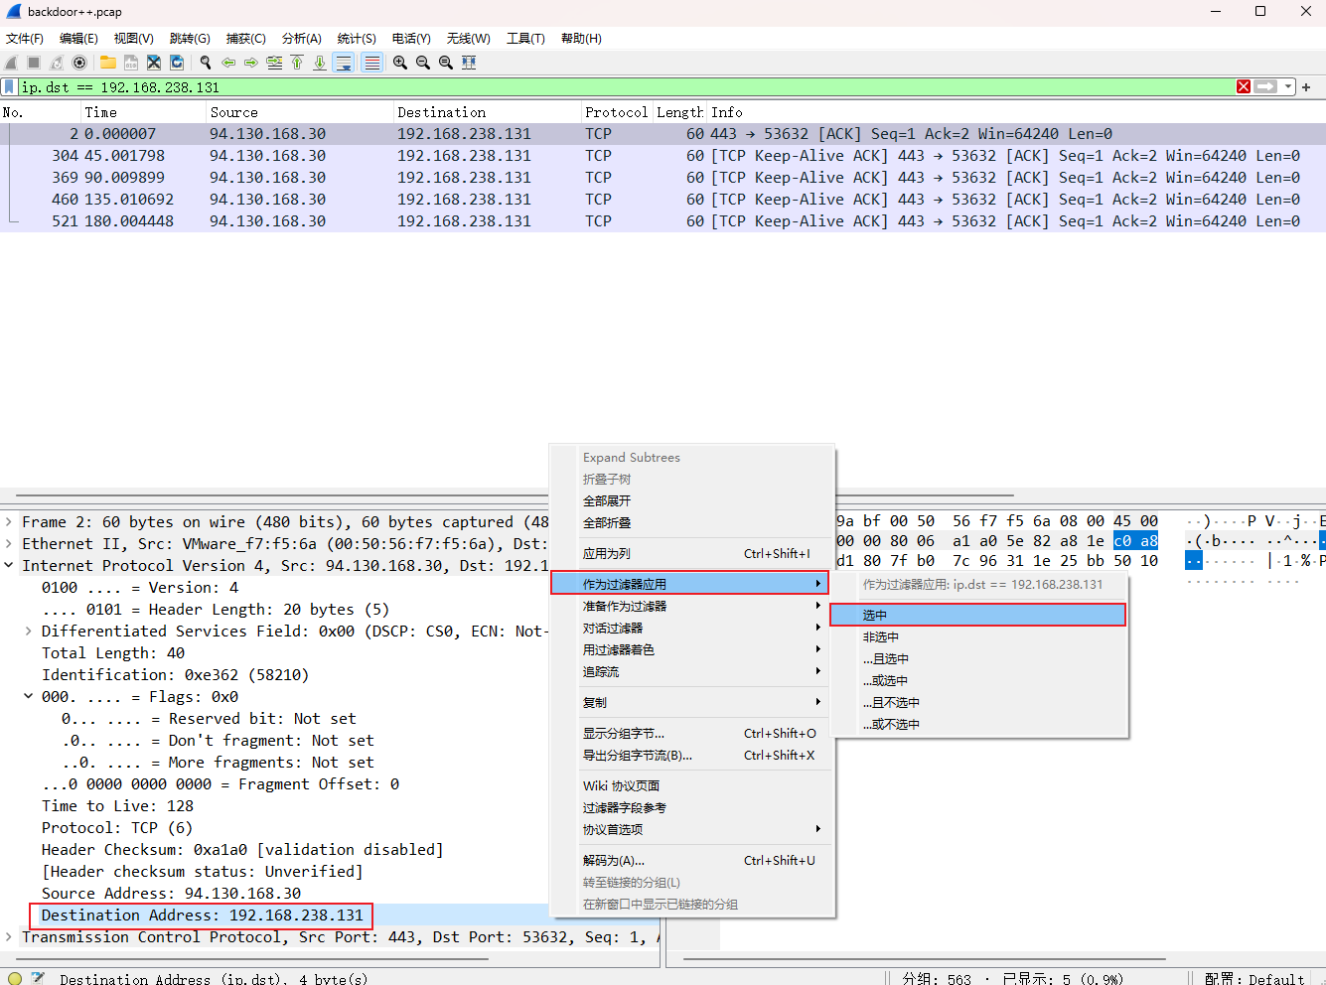
Task: Select Time to Live: 128 field
Action: [117, 805]
